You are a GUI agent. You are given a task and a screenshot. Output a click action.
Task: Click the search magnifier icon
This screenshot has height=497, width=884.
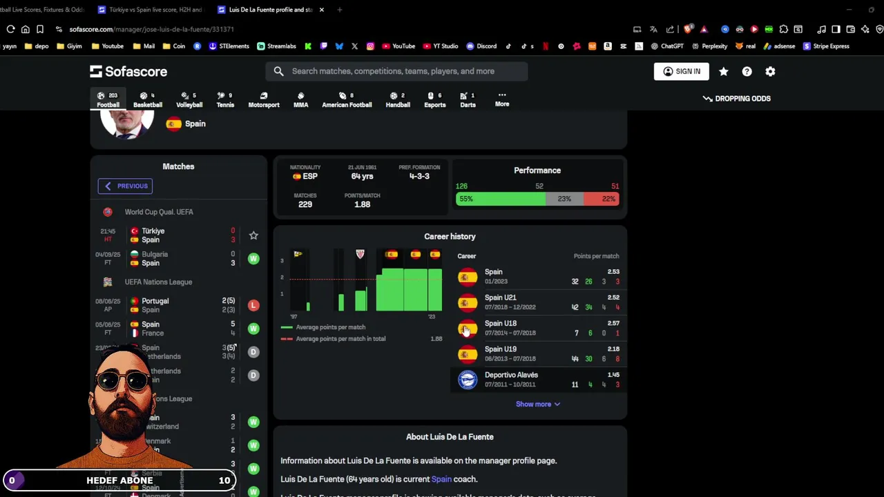tap(278, 71)
